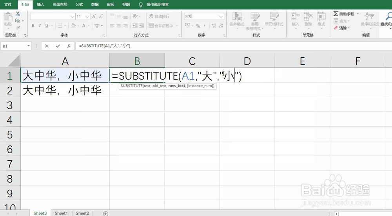Click the confirm checkmark formula button
392x216 pixels.
pyautogui.click(x=58, y=46)
